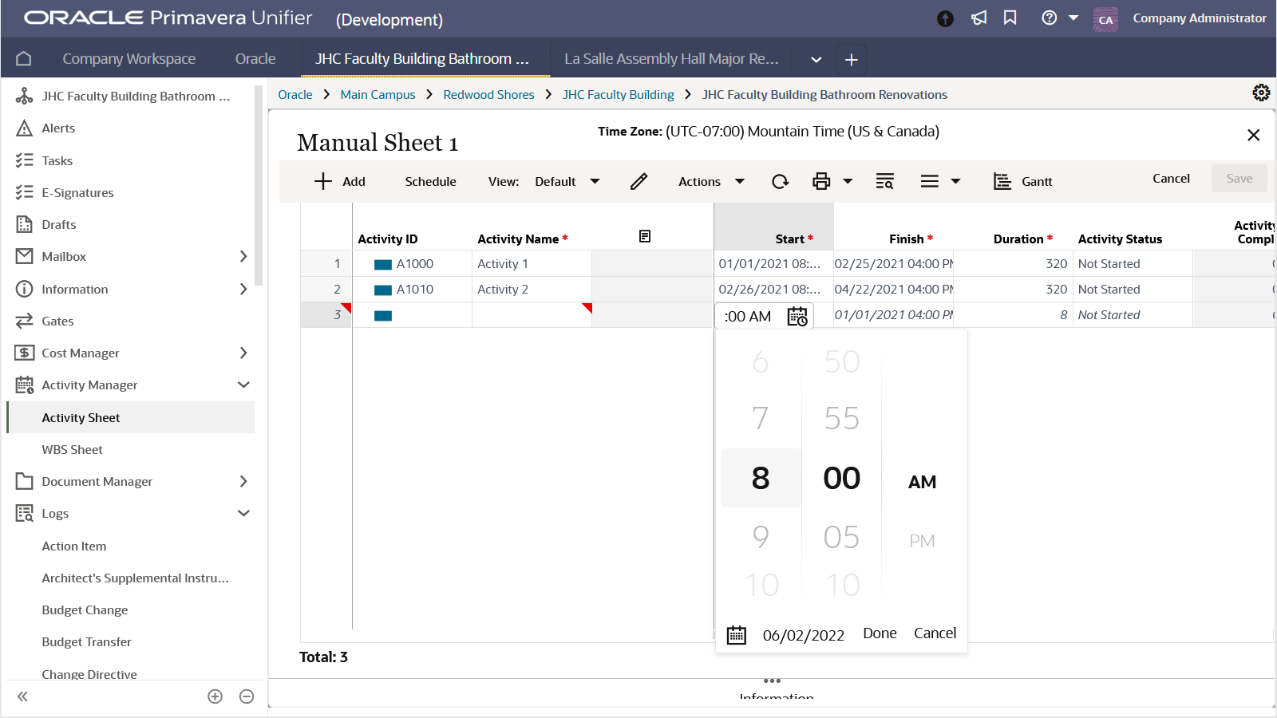This screenshot has width=1277, height=718.
Task: Open the print options dropdown arrow
Action: 848,181
